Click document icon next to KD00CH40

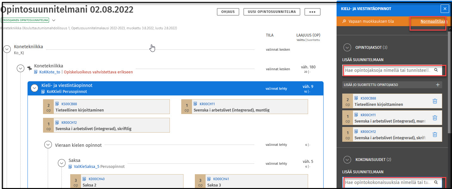(x=84, y=179)
